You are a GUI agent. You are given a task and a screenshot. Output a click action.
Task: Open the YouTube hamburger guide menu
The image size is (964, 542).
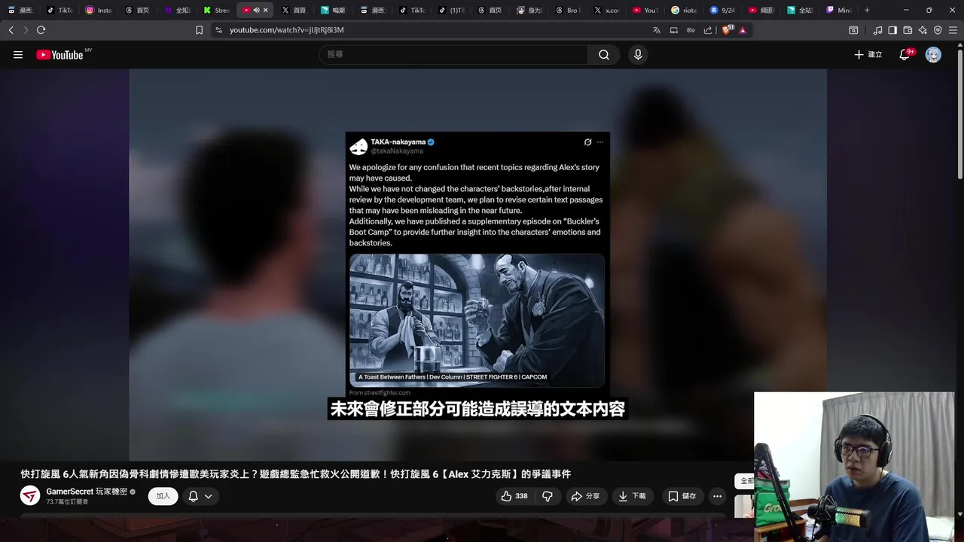point(18,54)
